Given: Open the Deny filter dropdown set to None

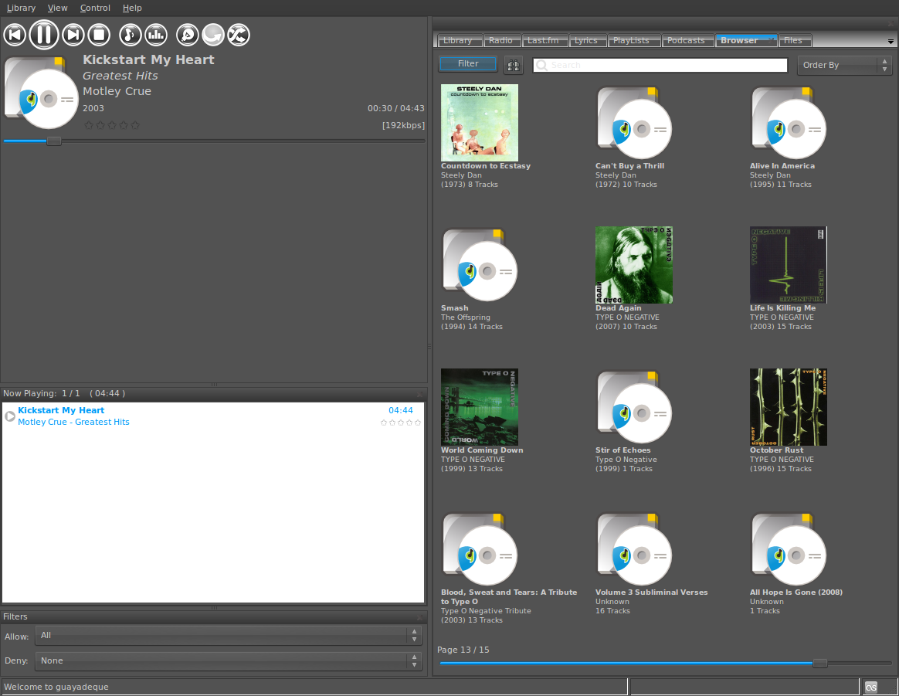Looking at the screenshot, I should pyautogui.click(x=224, y=660).
